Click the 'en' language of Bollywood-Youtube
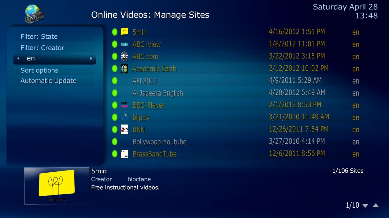The width and height of the screenshot is (389, 218). click(x=356, y=142)
